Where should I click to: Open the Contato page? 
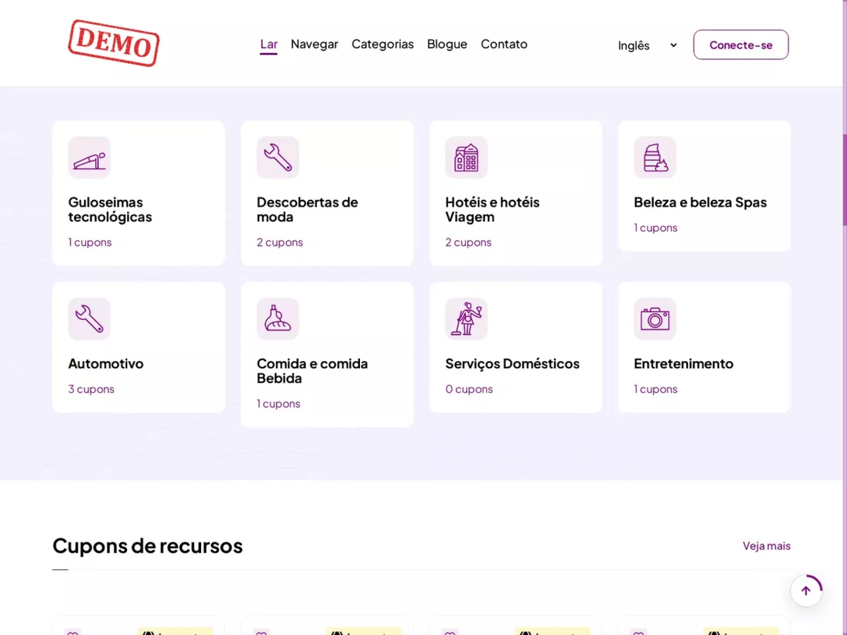tap(504, 44)
